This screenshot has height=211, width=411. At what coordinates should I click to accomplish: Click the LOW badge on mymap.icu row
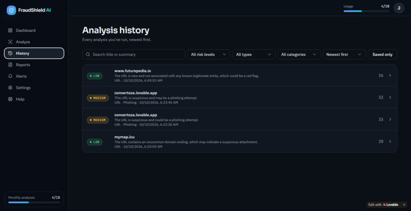click(95, 142)
